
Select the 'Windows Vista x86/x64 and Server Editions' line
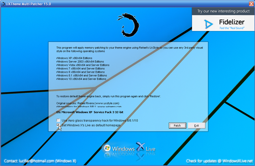(x=83, y=65)
